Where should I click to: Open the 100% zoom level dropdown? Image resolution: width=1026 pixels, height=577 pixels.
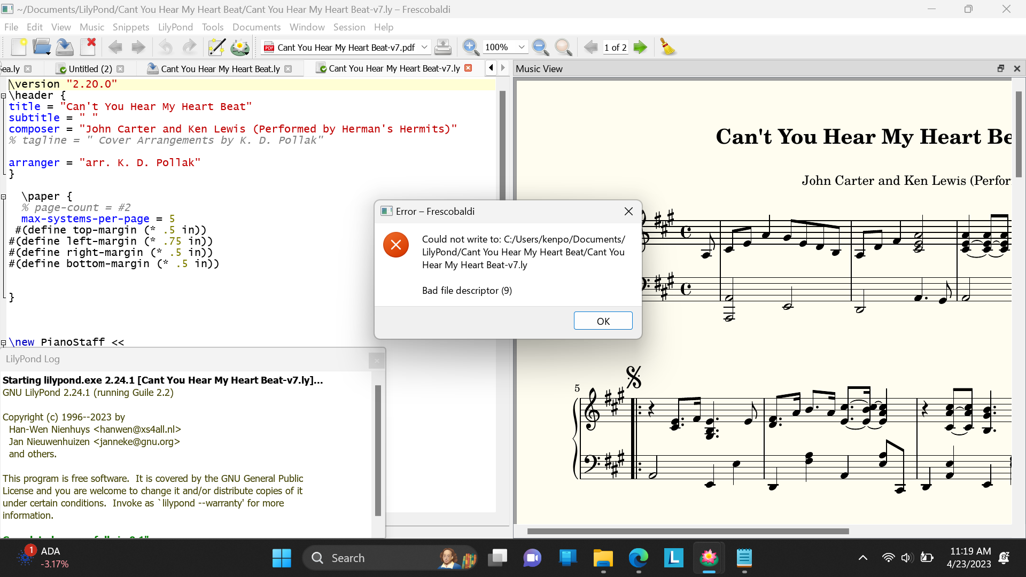(521, 48)
